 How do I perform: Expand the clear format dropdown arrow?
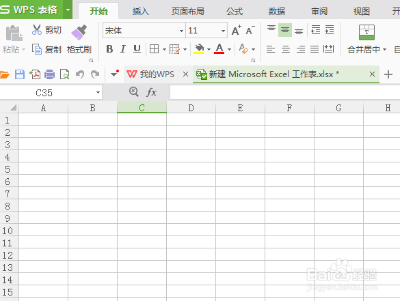253,49
